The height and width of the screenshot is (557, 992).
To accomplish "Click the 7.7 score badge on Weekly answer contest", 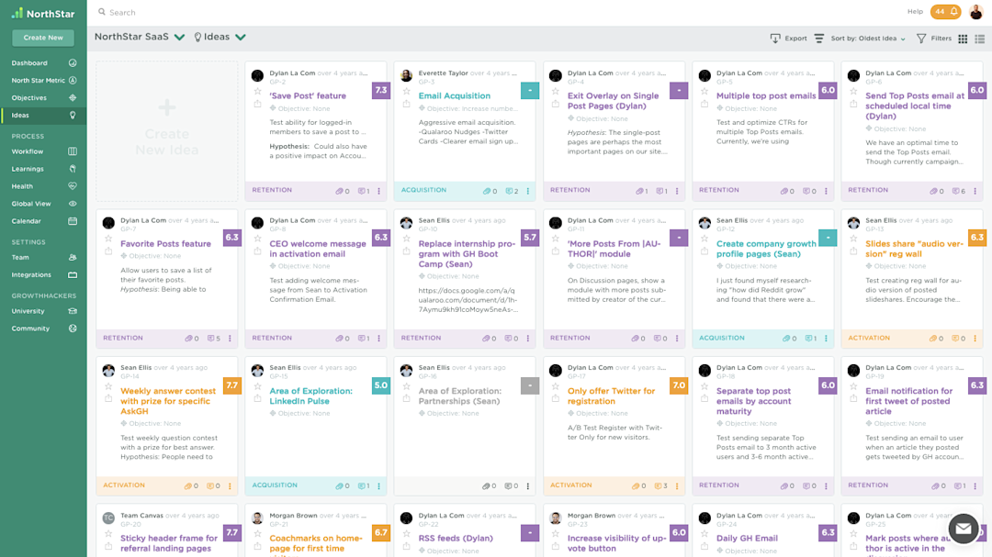I will pos(232,385).
